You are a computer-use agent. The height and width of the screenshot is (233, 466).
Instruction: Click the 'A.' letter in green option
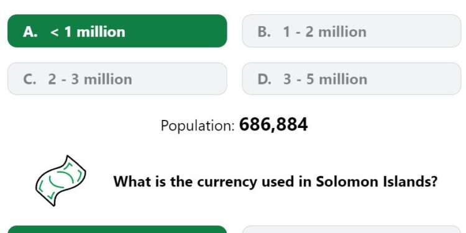[30, 32]
